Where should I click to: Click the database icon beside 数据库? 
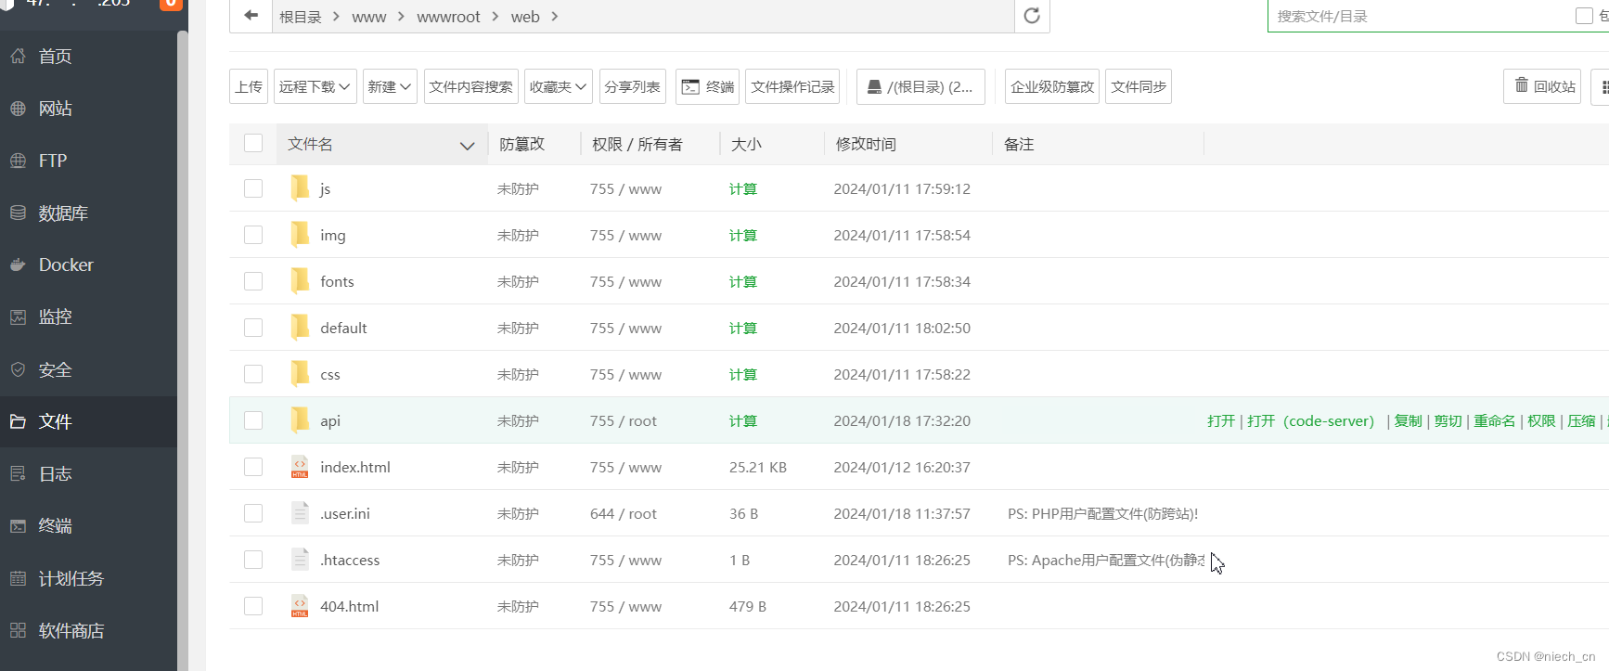click(18, 213)
